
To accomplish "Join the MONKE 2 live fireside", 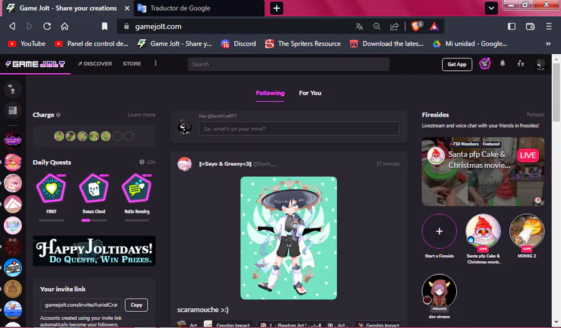I will coord(527,231).
